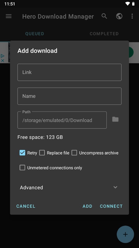Check Uncompress archive option
The image size is (139, 248).
(x=74, y=153)
